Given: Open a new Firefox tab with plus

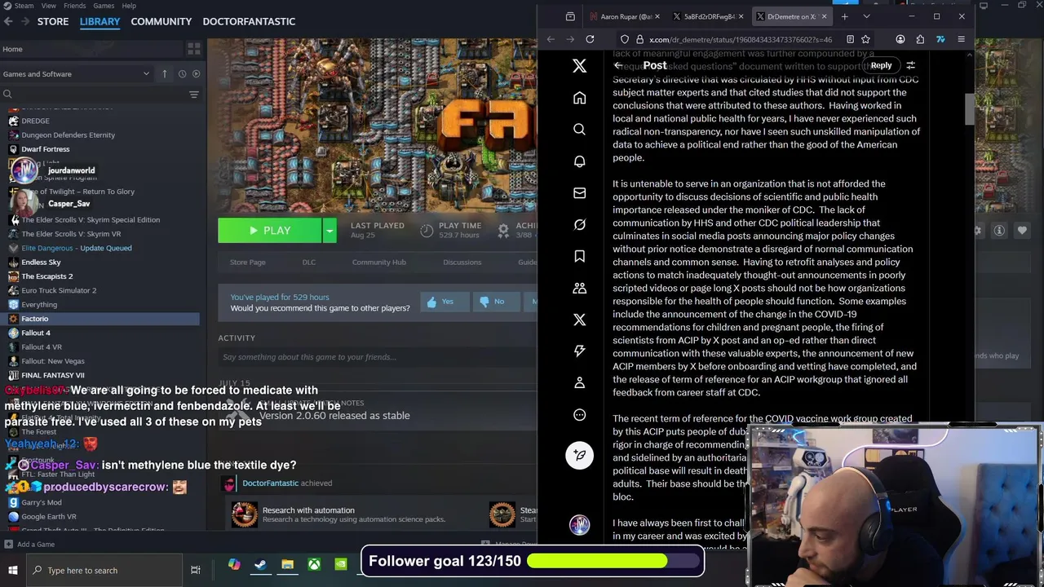Looking at the screenshot, I should 844,16.
